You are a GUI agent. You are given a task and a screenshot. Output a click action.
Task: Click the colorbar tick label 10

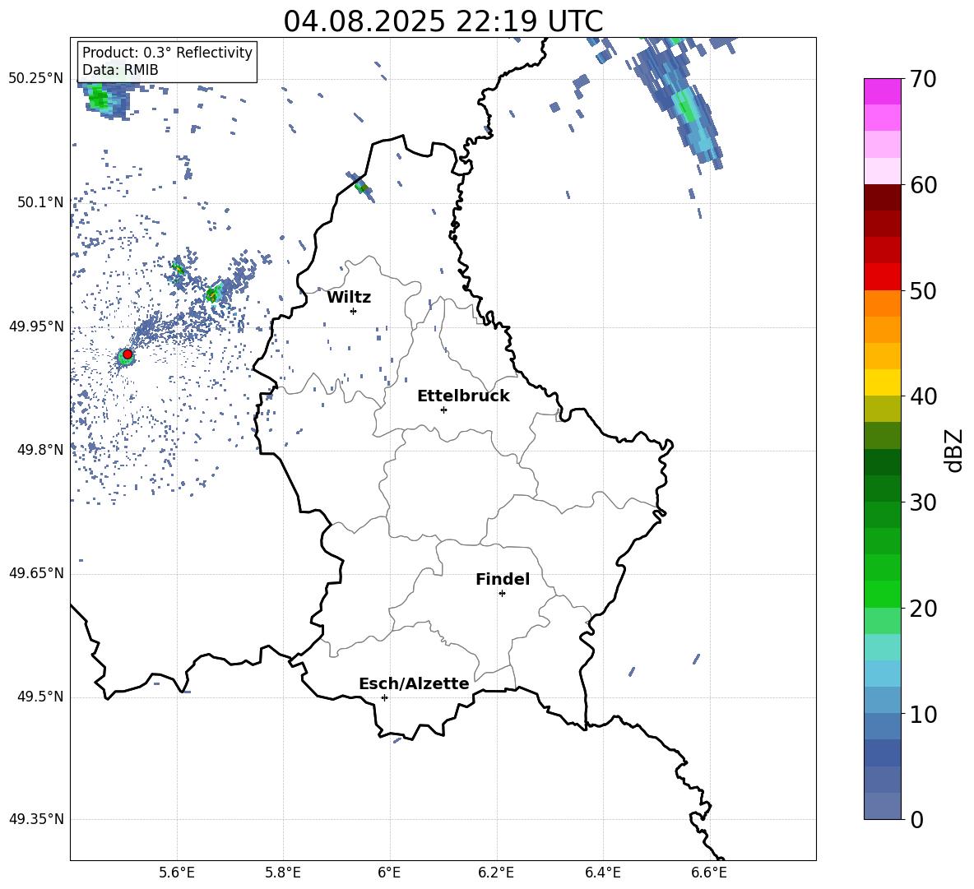922,714
